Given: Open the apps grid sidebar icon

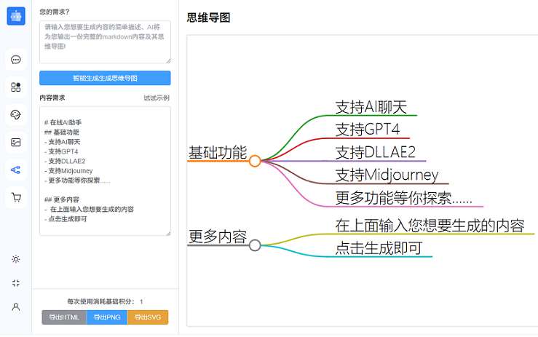Looking at the screenshot, I should tap(16, 87).
